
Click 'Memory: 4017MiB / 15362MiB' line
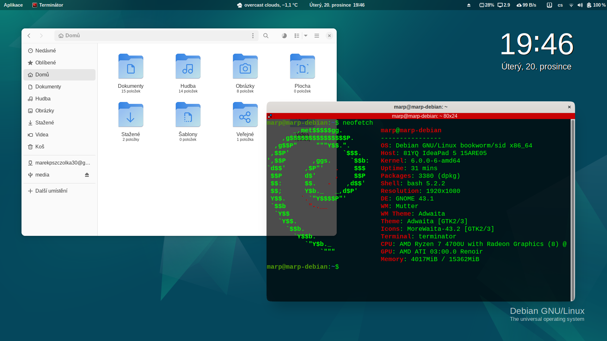coord(430,259)
